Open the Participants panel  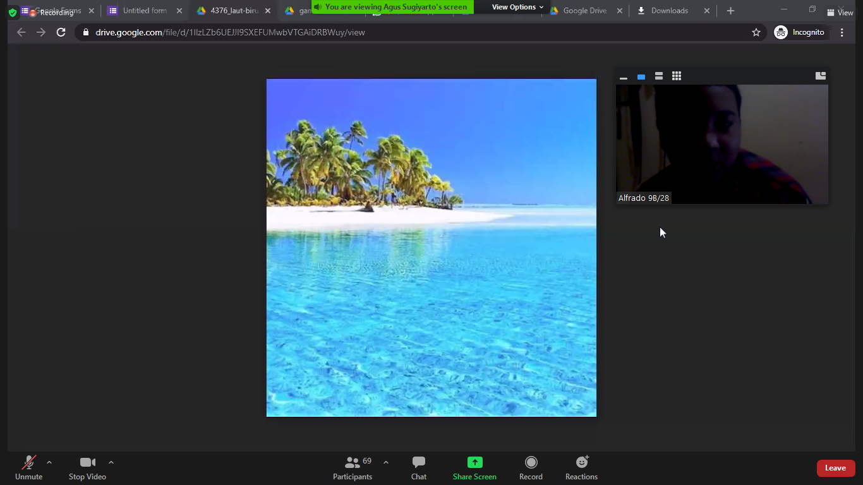[x=353, y=468]
